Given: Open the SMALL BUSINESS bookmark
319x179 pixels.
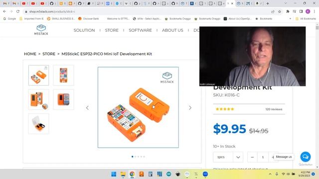Looking at the screenshot, I should click(x=61, y=19).
